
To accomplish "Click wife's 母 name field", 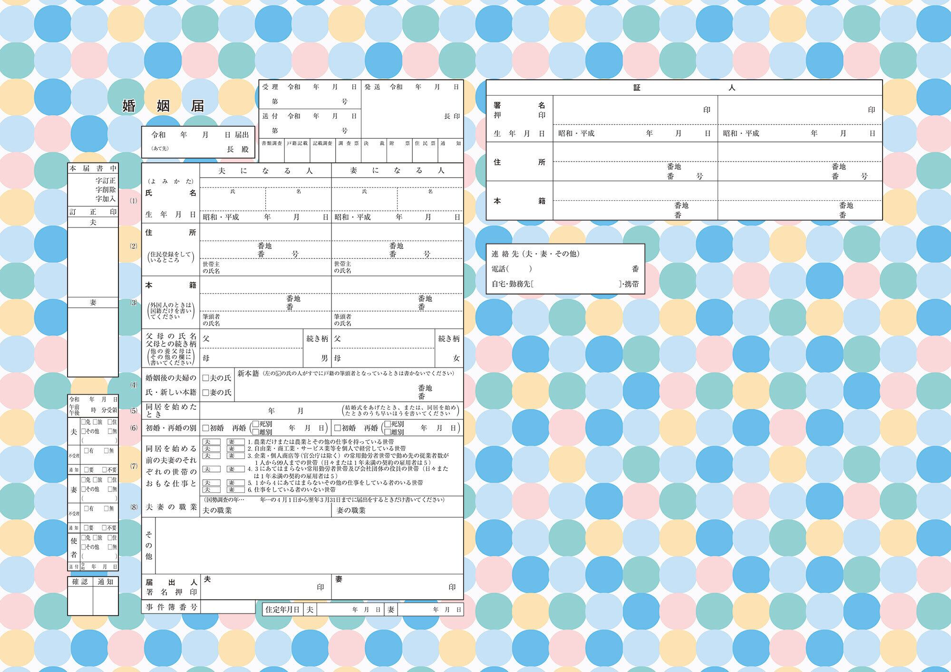I will [388, 358].
